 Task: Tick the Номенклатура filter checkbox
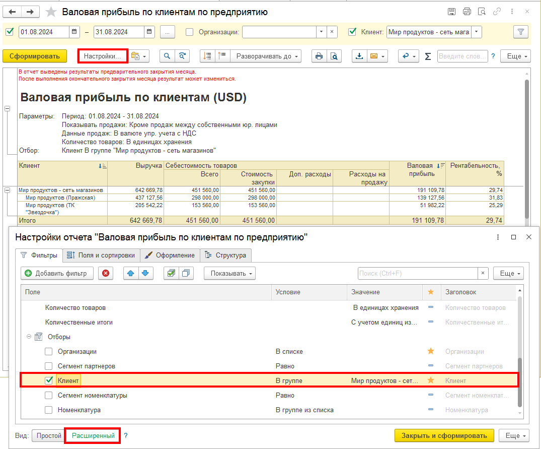pos(49,410)
